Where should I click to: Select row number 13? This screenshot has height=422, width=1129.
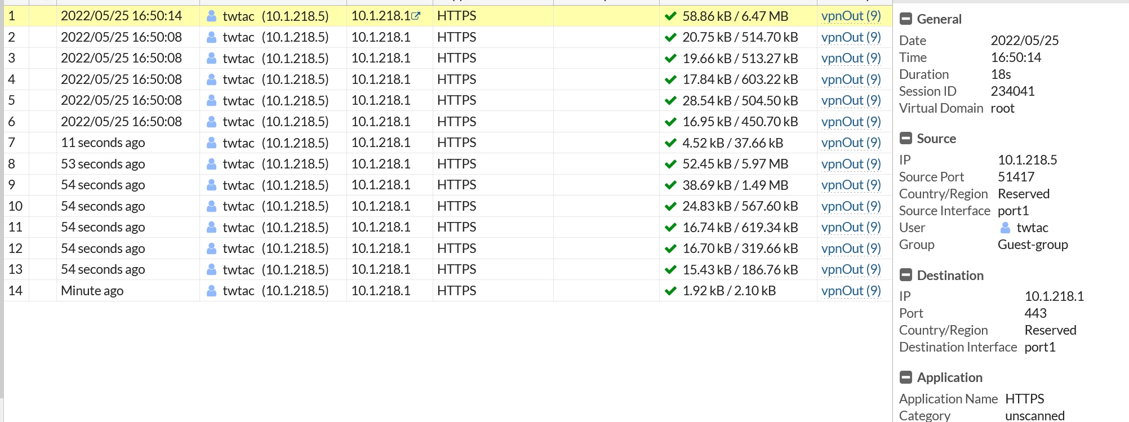click(x=448, y=269)
